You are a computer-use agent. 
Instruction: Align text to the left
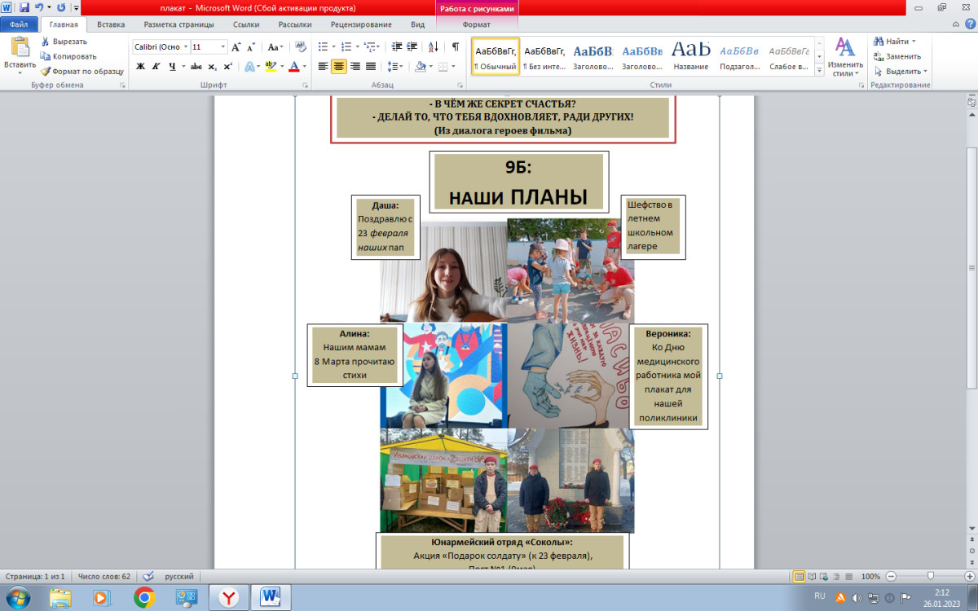324,67
